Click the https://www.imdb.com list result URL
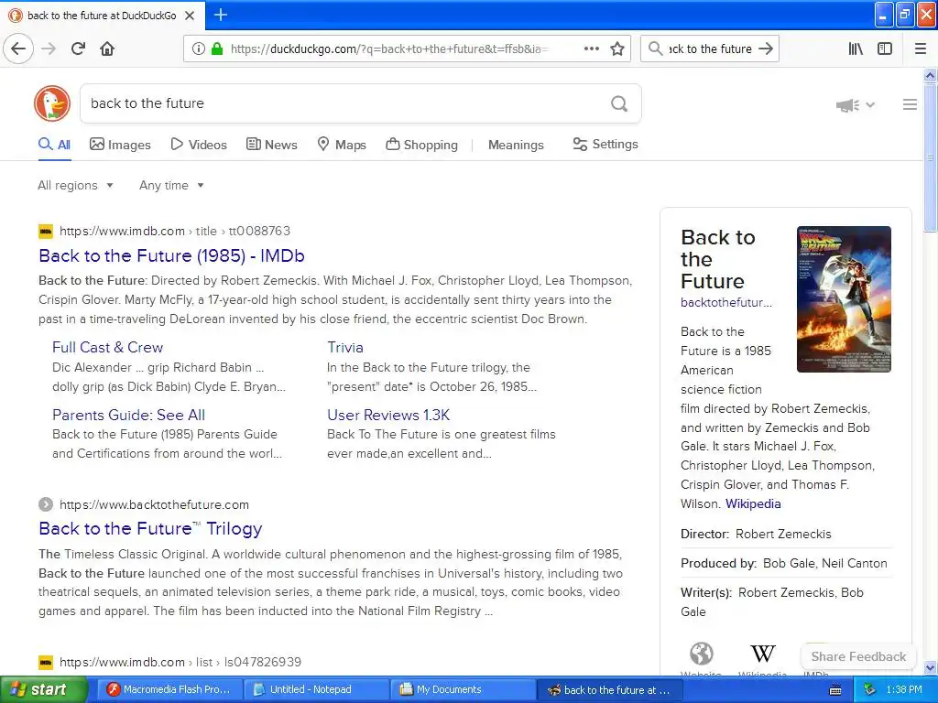This screenshot has width=938, height=703. (180, 663)
